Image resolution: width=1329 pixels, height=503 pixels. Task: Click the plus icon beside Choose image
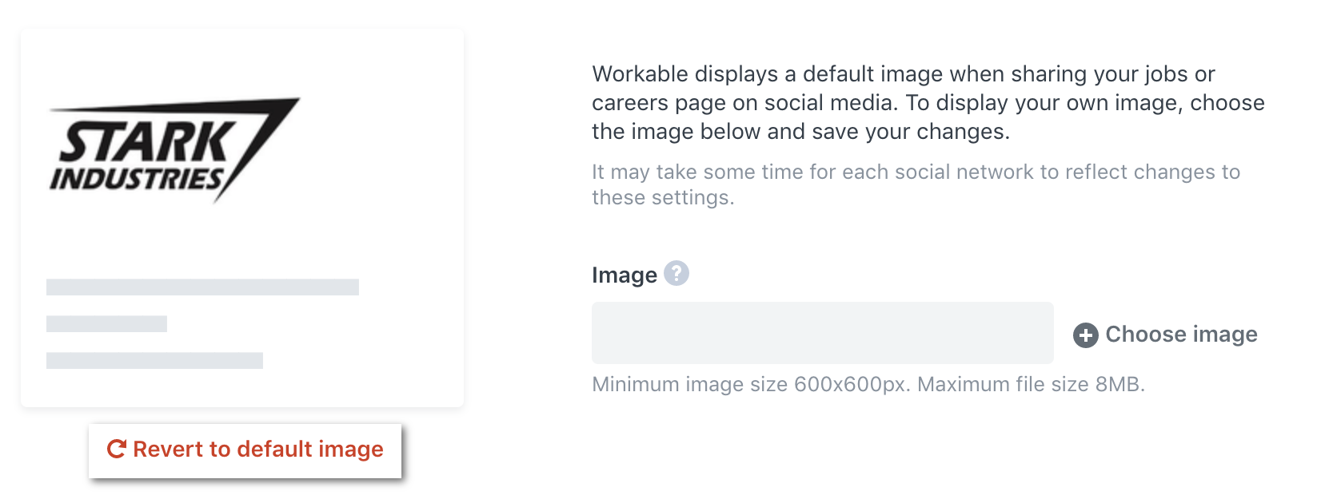click(1085, 335)
